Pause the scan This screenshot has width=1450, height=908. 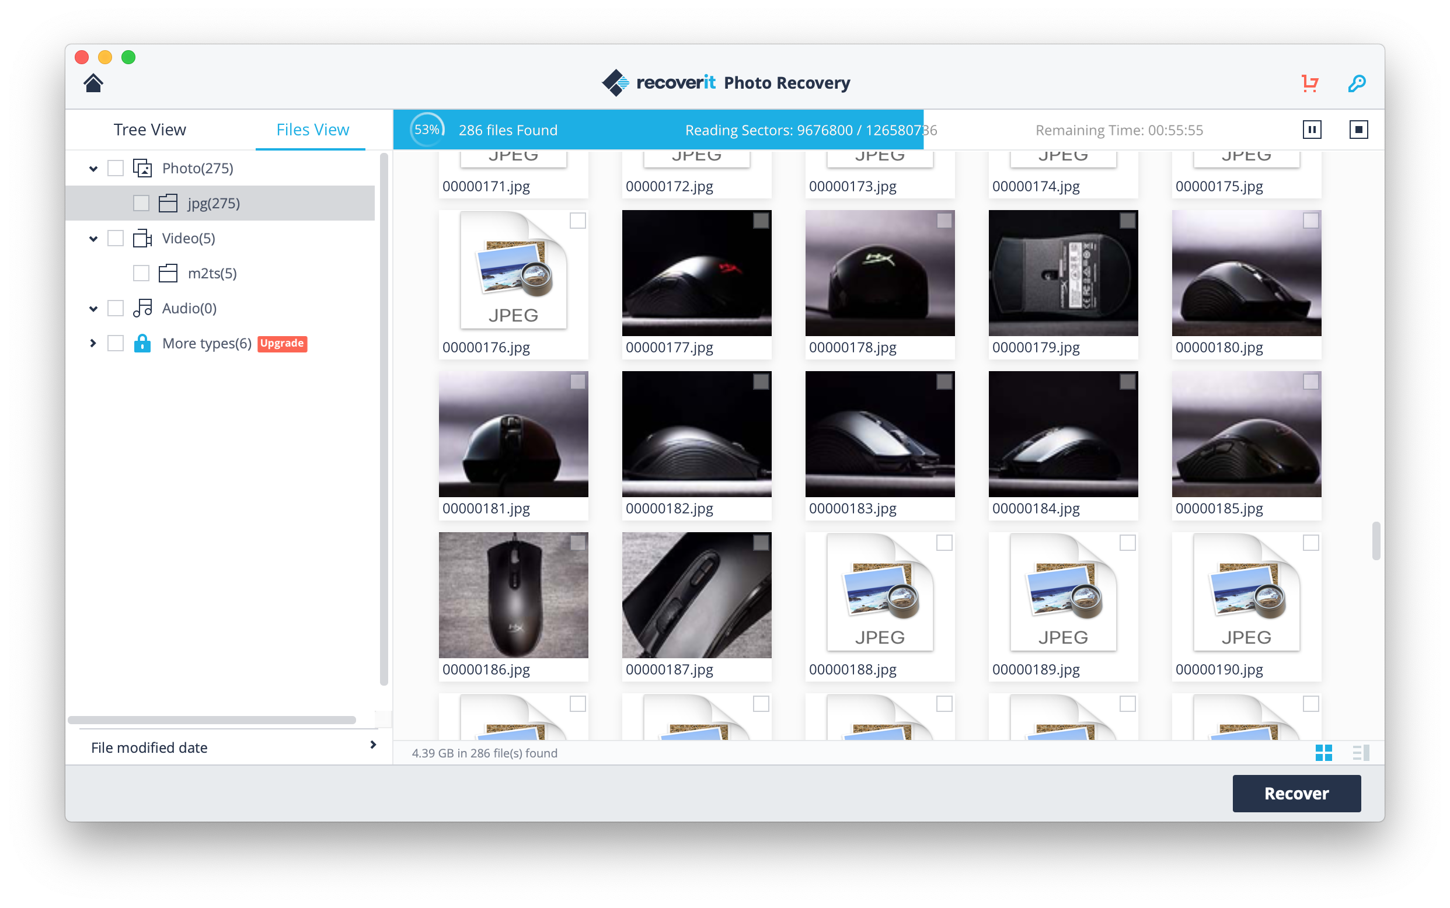(1312, 130)
